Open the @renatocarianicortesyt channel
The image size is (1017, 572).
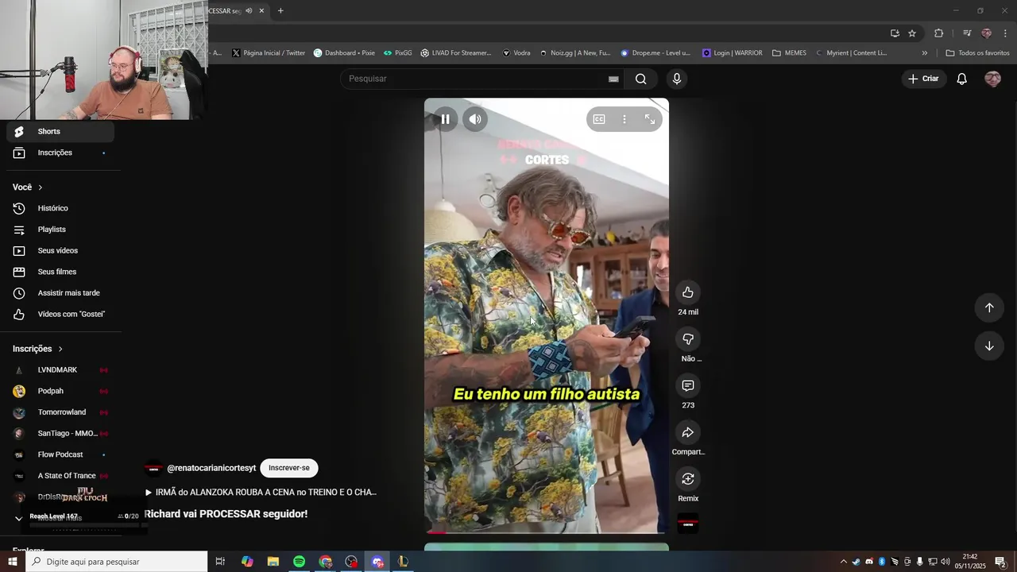(x=211, y=469)
